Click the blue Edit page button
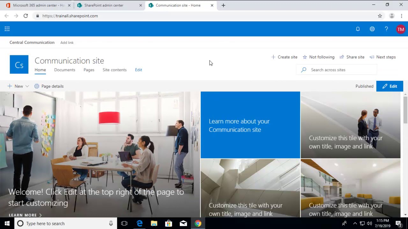Viewport: 408px width, 229px height. click(x=390, y=86)
